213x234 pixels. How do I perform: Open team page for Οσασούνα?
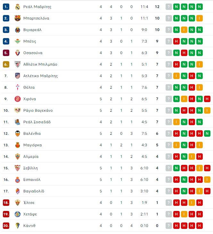coord(33,53)
